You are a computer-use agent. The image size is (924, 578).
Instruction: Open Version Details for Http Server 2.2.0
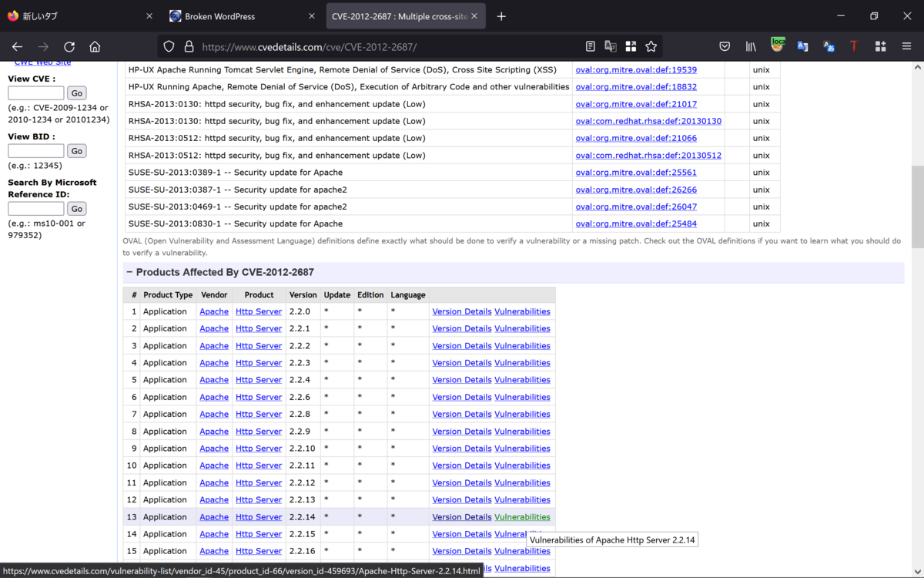(x=462, y=311)
